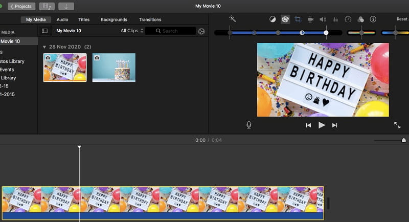Viewport: 409px width, 222px height.
Task: Skip to next clip
Action: [x=335, y=125]
